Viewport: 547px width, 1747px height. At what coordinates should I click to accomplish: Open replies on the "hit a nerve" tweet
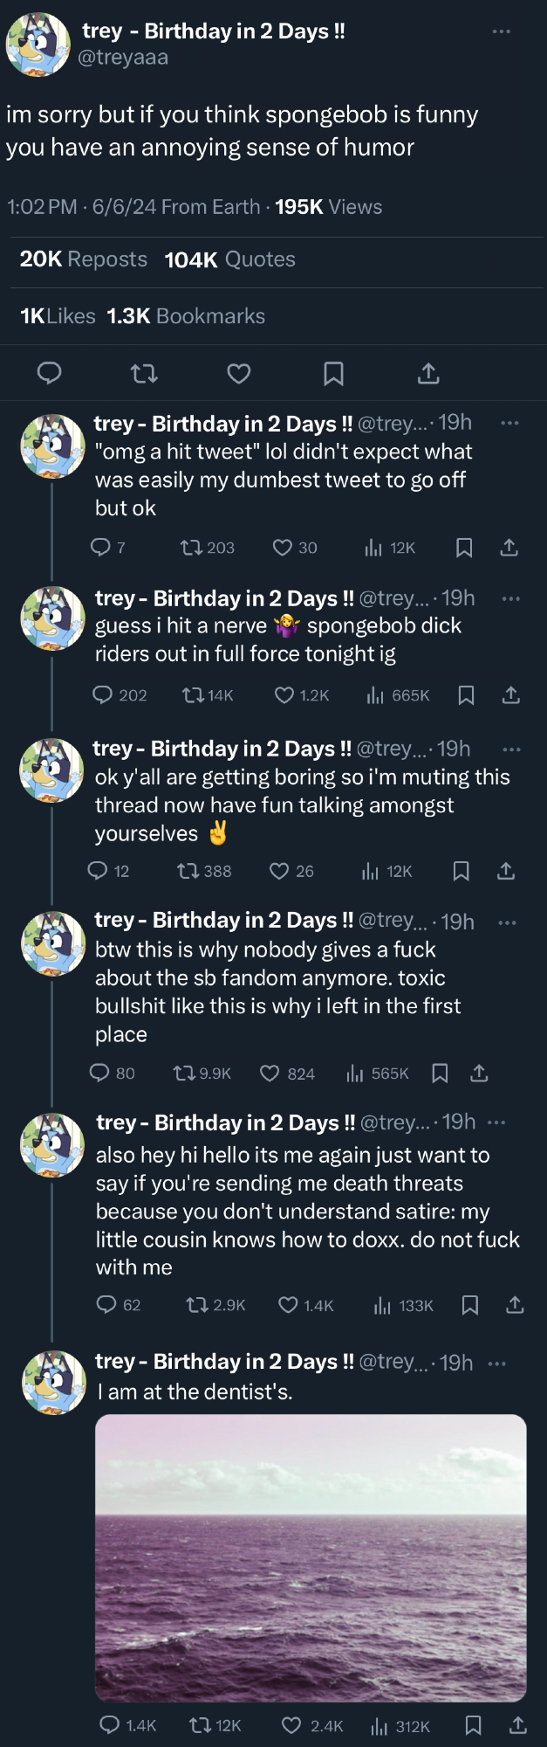[x=103, y=695]
